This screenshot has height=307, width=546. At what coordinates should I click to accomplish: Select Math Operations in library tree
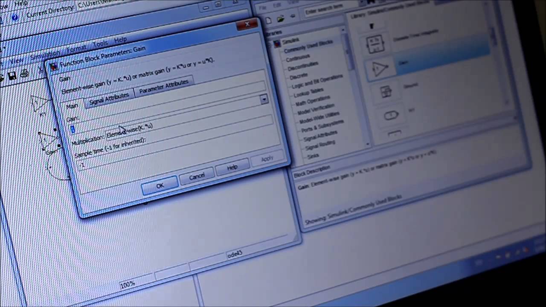tap(313, 101)
